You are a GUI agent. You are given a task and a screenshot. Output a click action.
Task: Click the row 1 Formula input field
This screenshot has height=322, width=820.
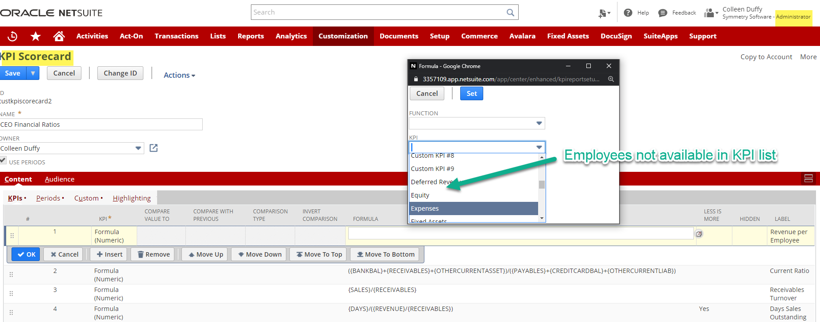(521, 233)
